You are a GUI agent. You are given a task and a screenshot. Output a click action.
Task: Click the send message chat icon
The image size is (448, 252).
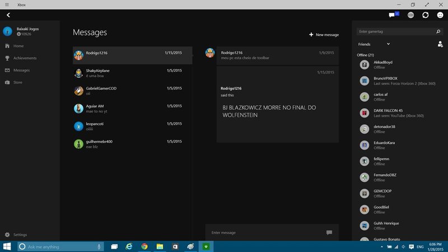[x=329, y=232]
